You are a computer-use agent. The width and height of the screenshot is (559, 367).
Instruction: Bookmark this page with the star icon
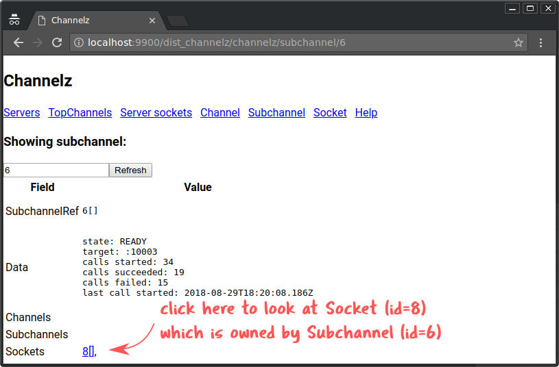[519, 42]
